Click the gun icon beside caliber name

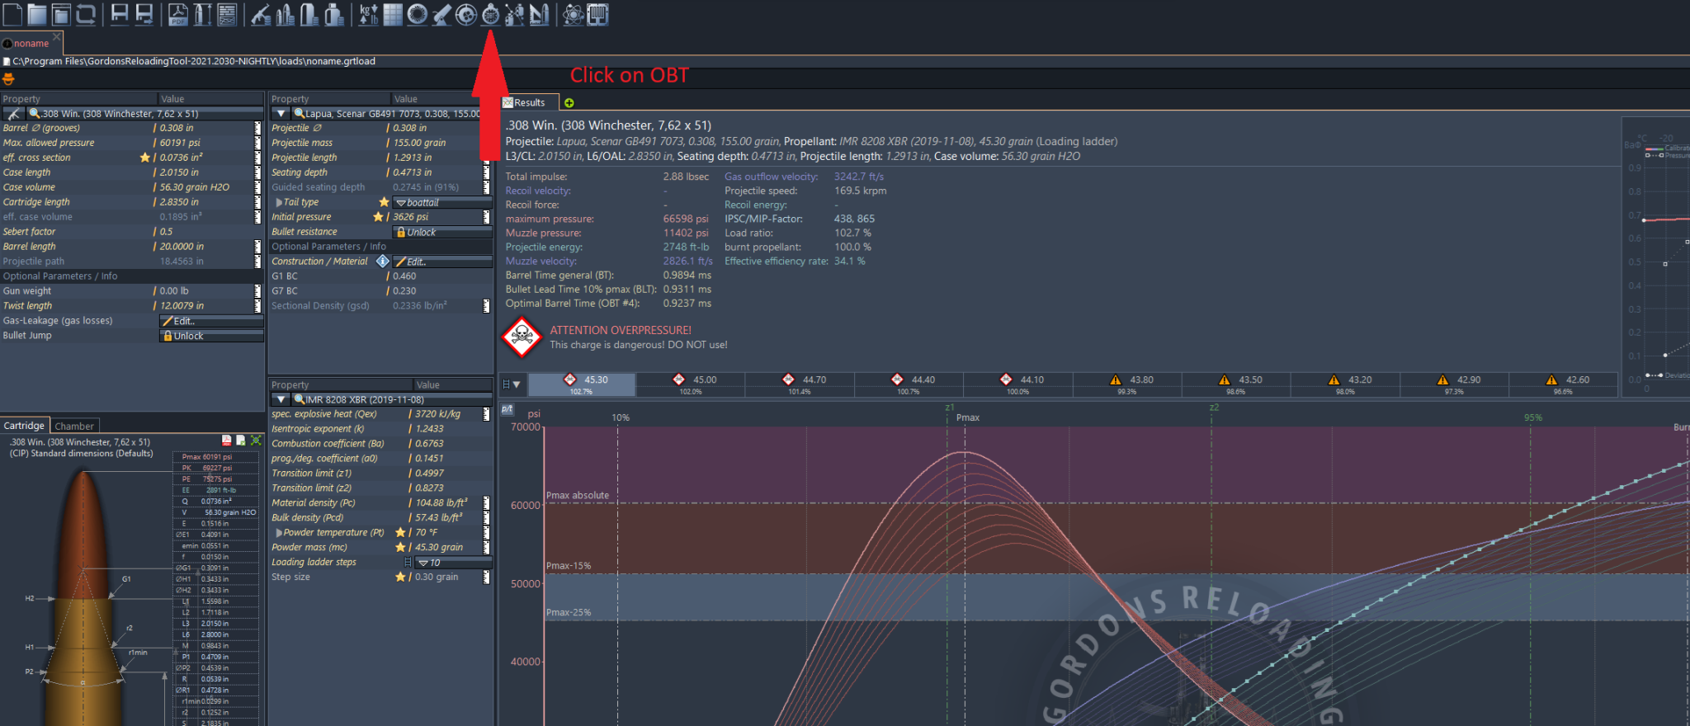(x=13, y=114)
